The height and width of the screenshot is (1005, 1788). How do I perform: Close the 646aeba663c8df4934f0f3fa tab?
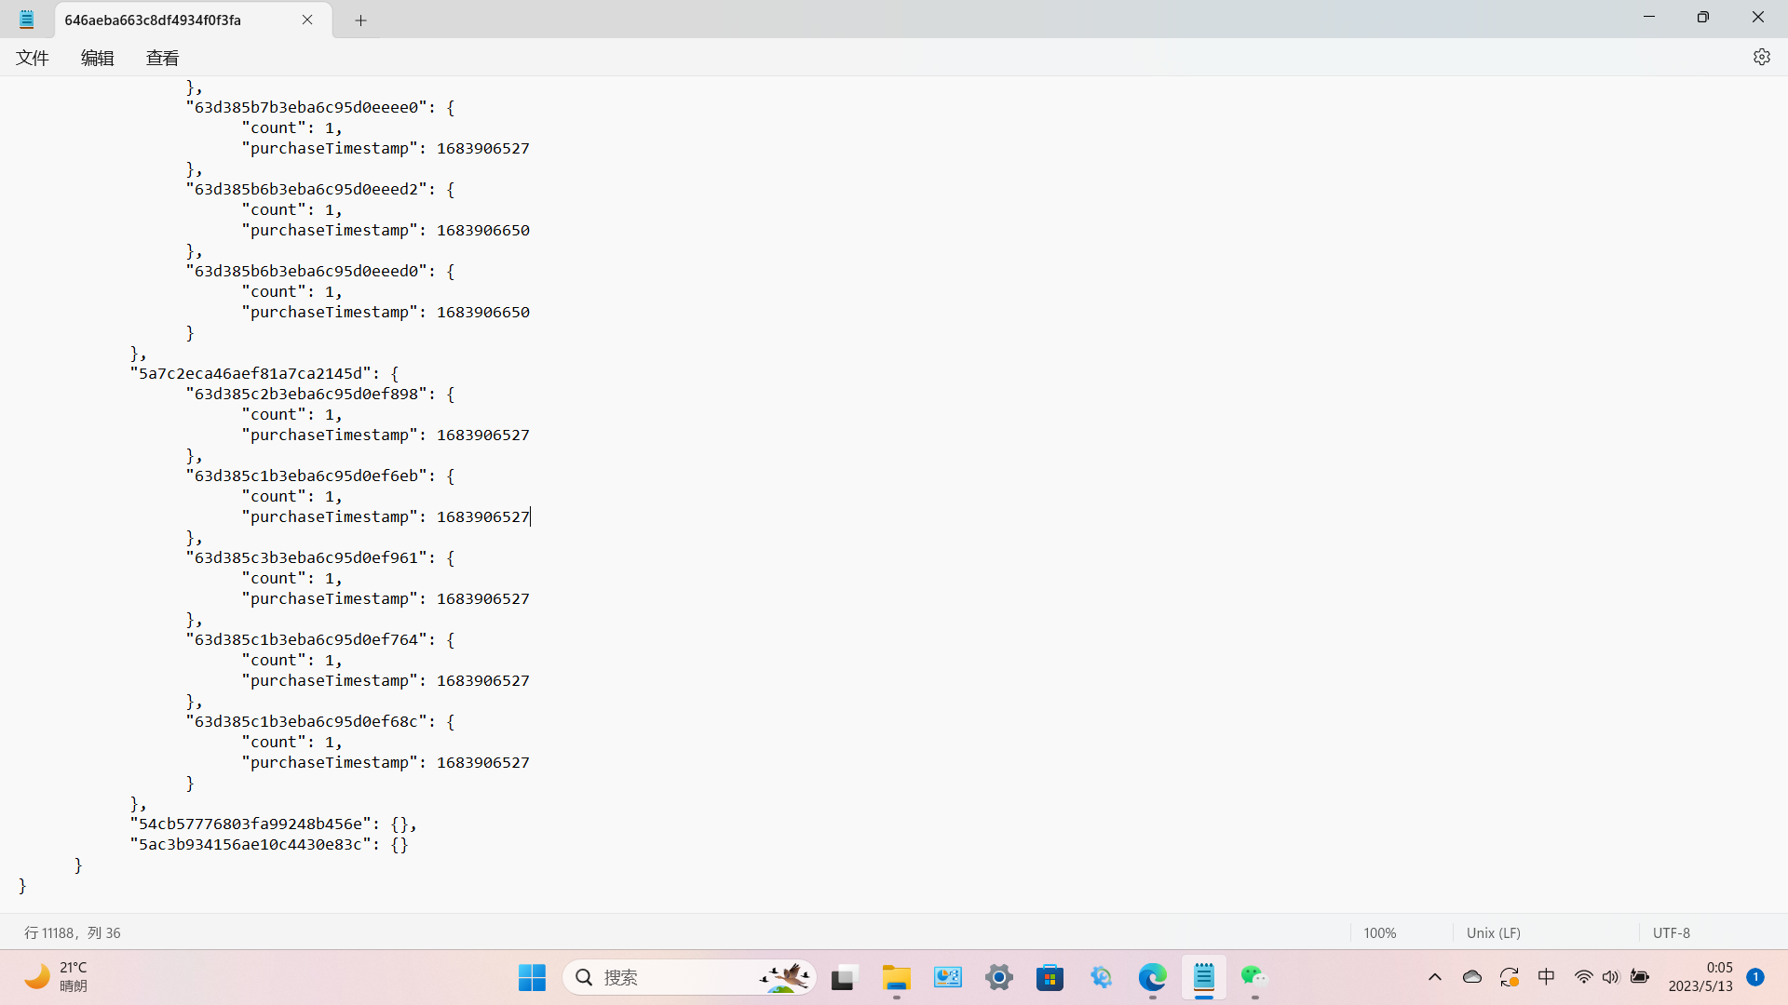click(307, 20)
